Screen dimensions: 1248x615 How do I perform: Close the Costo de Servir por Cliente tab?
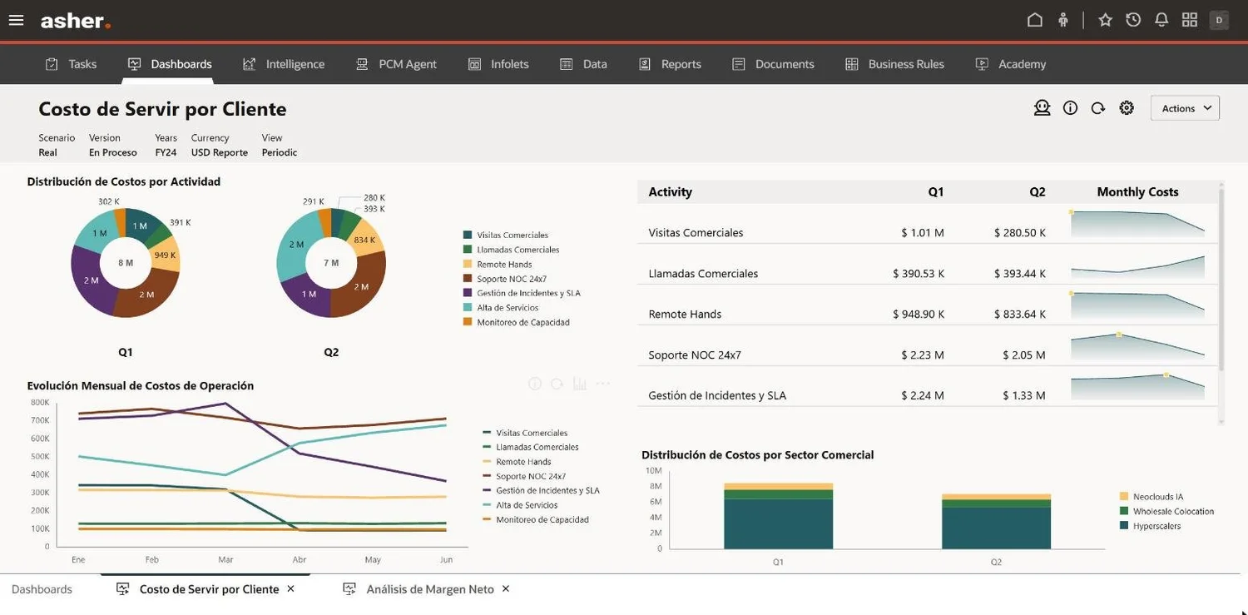(x=290, y=588)
